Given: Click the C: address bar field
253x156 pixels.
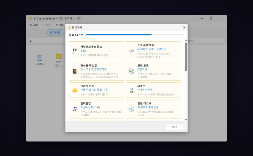Looking at the screenshot, I should pos(47,41).
